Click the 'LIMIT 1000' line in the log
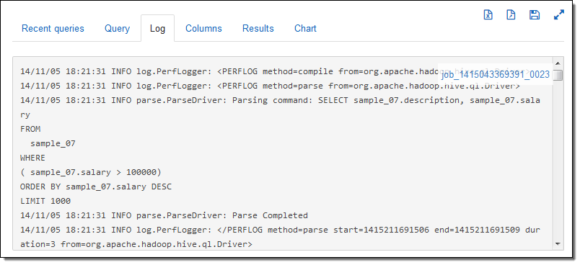The height and width of the screenshot is (265, 580). pyautogui.click(x=45, y=201)
